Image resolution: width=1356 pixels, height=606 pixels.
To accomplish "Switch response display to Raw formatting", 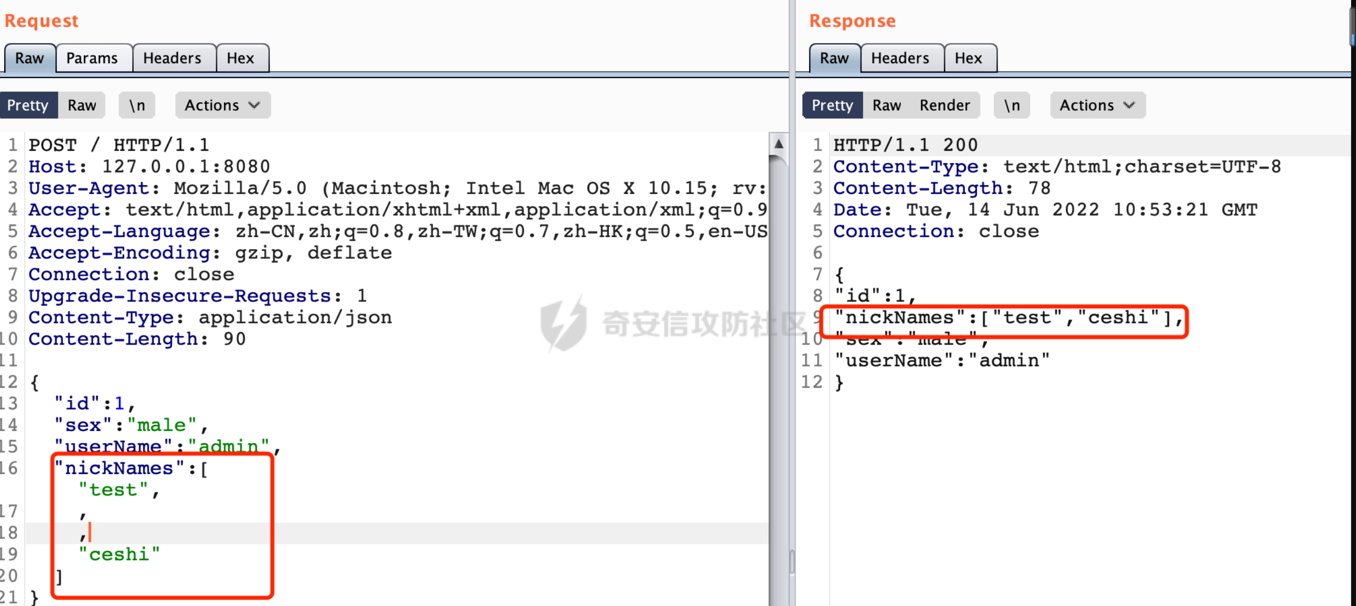I will 886,105.
